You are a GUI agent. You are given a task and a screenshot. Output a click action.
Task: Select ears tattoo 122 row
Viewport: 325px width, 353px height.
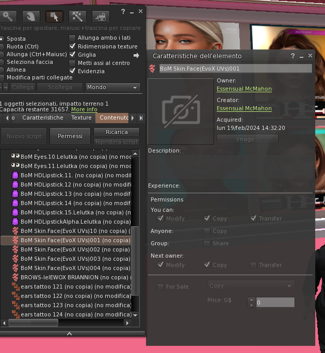point(66,296)
